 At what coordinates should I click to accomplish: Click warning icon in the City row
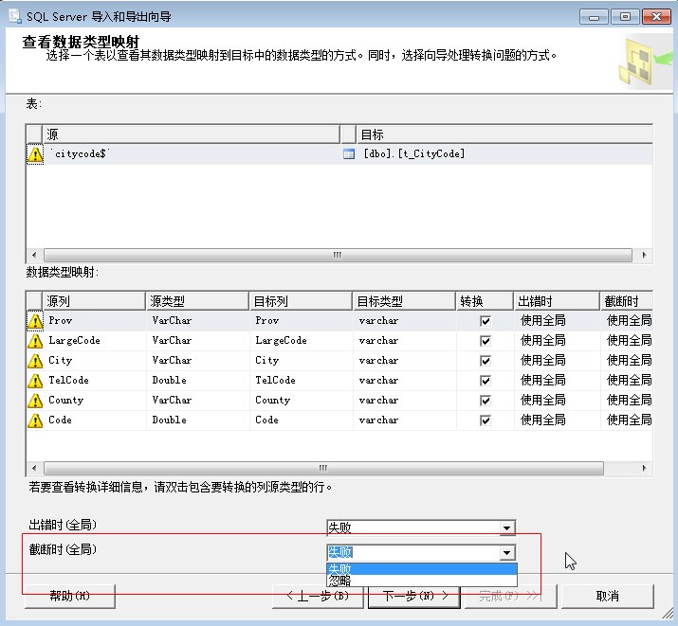point(35,361)
